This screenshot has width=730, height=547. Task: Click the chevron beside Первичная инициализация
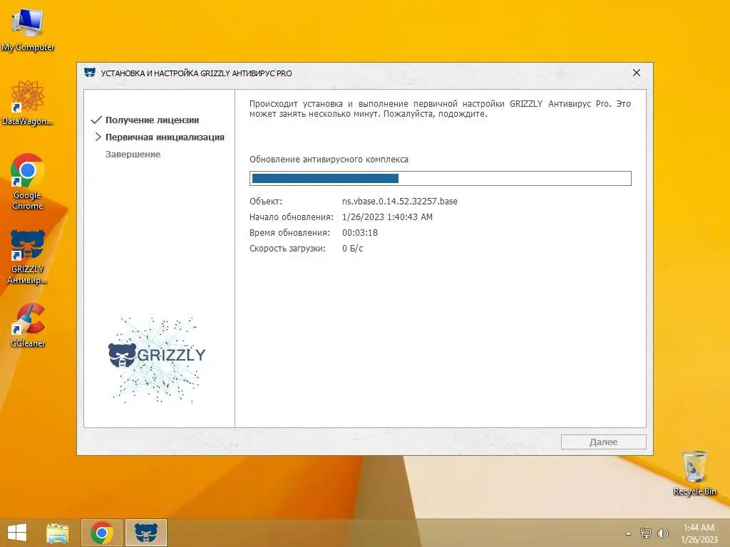(98, 137)
